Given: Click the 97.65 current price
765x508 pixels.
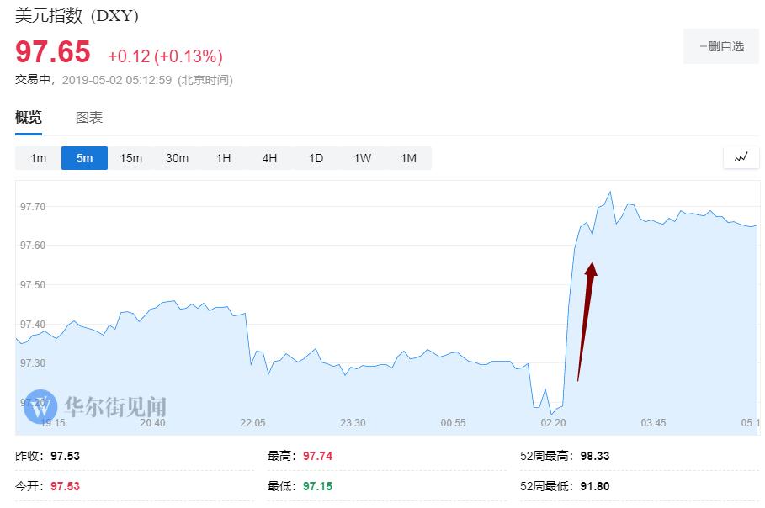Looking at the screenshot, I should click(53, 52).
